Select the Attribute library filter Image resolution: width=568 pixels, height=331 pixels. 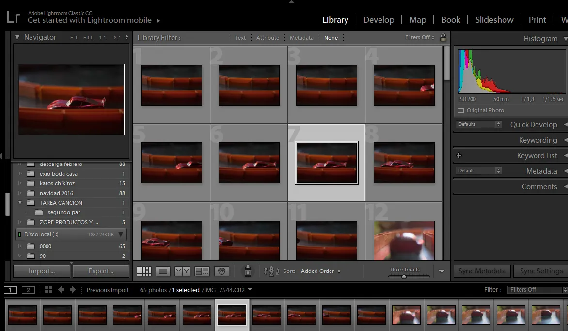point(268,38)
